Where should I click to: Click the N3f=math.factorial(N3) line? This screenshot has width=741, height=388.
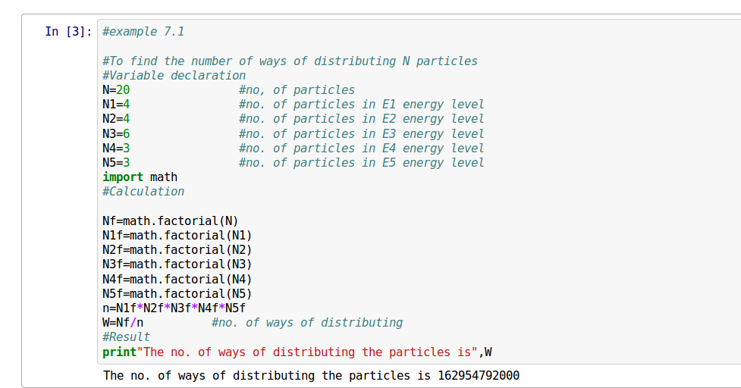(177, 264)
